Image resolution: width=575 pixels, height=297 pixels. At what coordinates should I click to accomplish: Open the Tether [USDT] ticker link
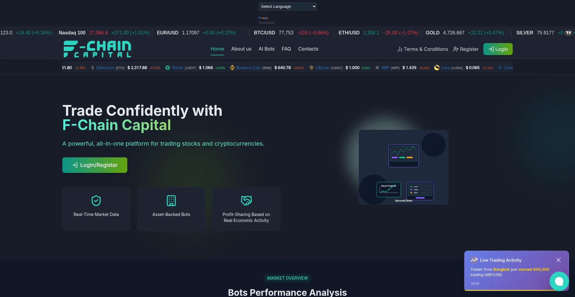pos(184,68)
